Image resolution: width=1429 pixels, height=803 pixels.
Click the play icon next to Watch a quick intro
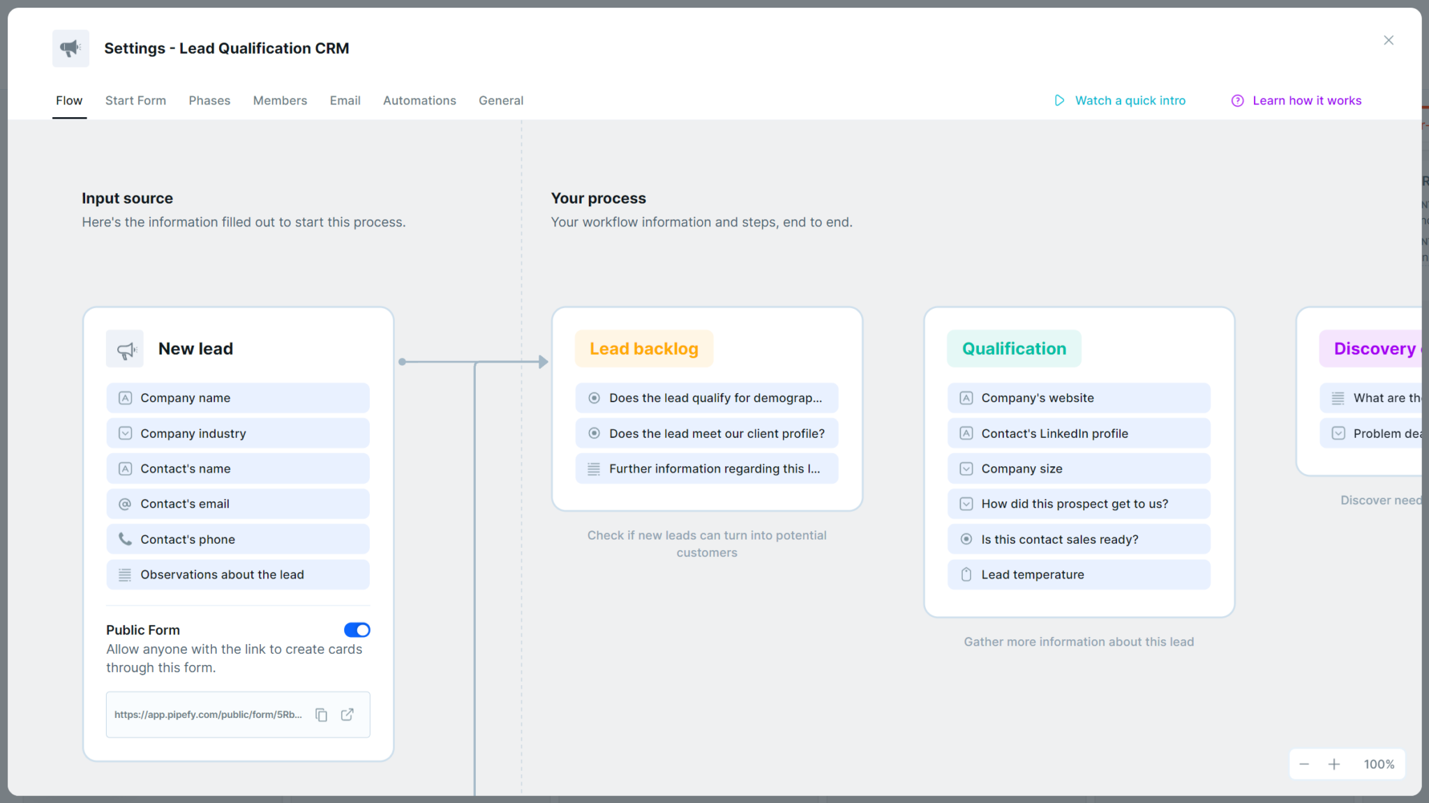point(1059,100)
